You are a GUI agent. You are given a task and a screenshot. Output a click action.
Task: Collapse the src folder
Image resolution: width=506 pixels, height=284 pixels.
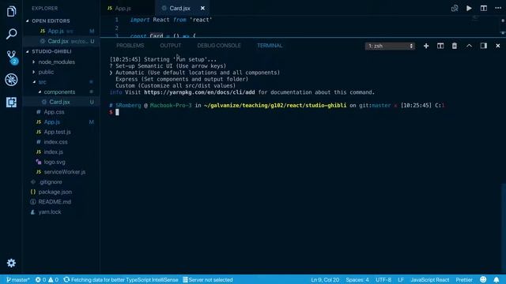tap(42, 82)
